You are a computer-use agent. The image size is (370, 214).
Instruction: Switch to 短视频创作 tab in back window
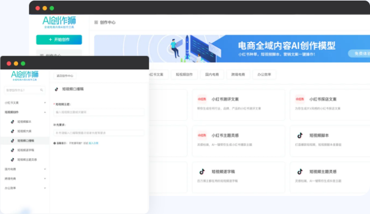[x=184, y=74]
